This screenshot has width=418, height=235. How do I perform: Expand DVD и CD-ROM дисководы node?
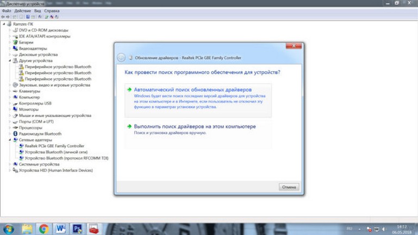pos(10,30)
